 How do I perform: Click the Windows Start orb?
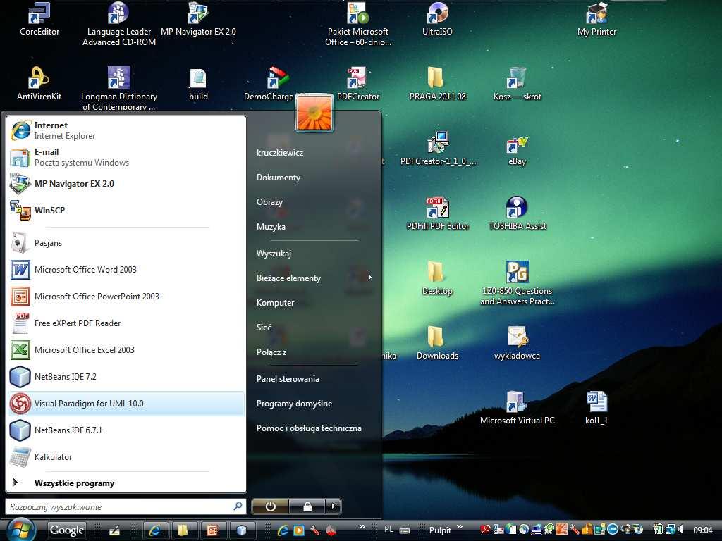click(20, 530)
